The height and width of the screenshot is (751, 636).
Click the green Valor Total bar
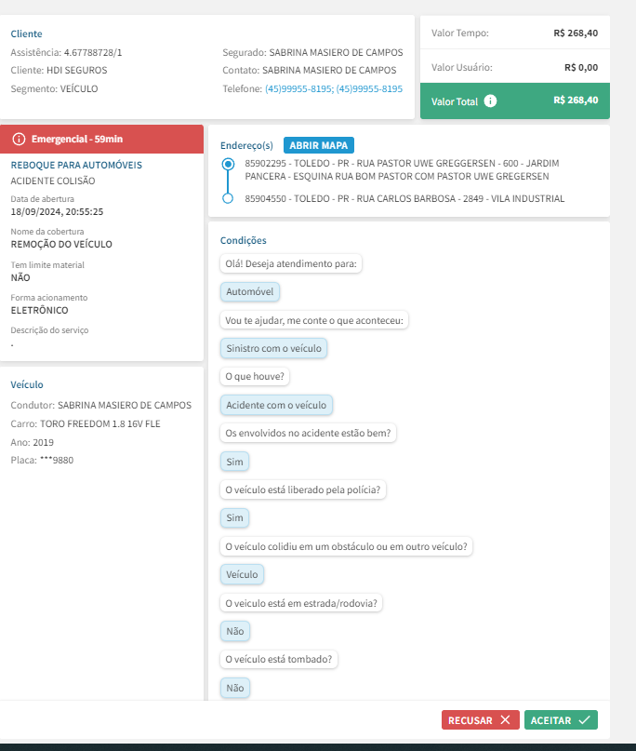click(514, 101)
